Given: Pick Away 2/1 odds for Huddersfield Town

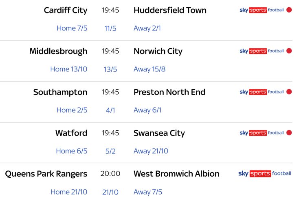Looking at the screenshot, I should pos(147,28).
